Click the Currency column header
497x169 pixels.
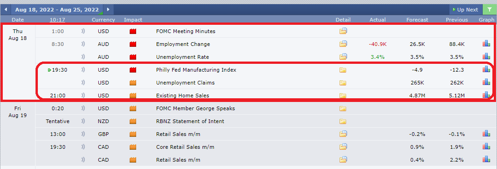pyautogui.click(x=103, y=20)
